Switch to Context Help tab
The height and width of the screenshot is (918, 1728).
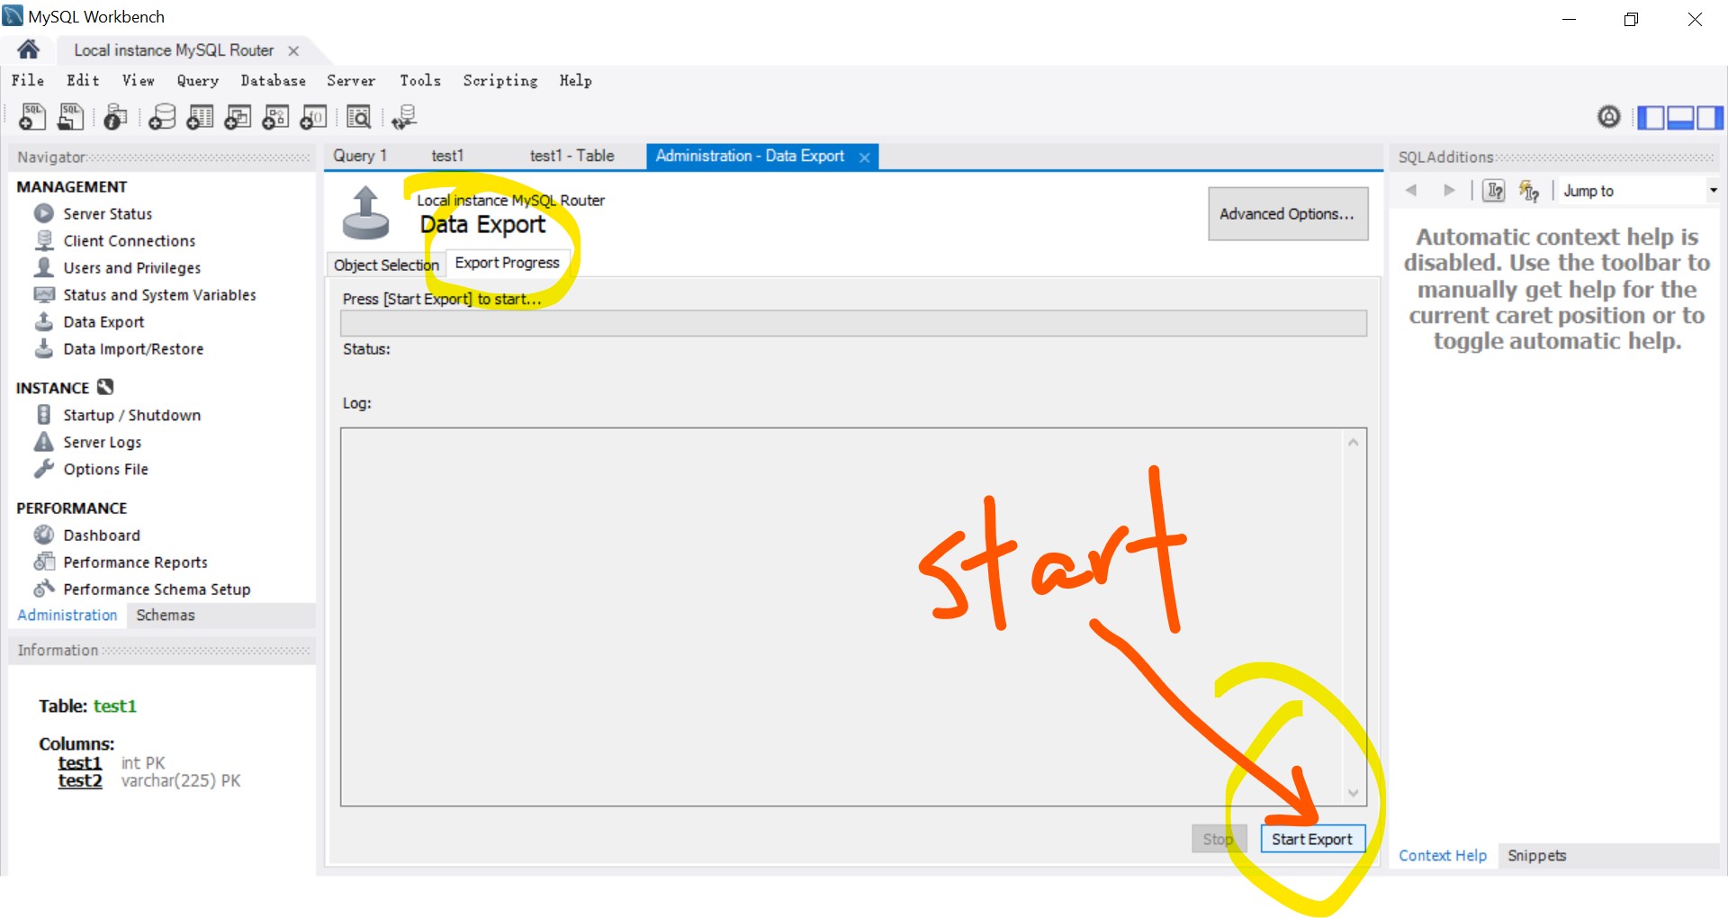[x=1443, y=855]
